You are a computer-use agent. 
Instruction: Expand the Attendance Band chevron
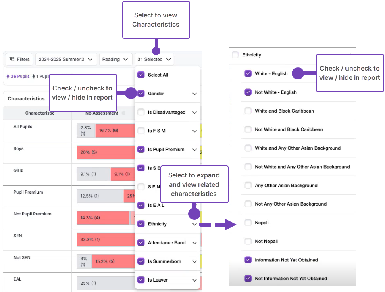[194, 243]
